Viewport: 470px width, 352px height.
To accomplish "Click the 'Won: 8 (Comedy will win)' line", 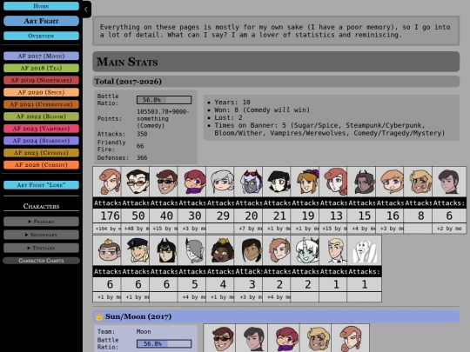I will pos(262,110).
